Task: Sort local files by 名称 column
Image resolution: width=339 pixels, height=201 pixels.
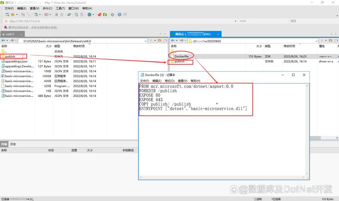Action: [x=4, y=46]
